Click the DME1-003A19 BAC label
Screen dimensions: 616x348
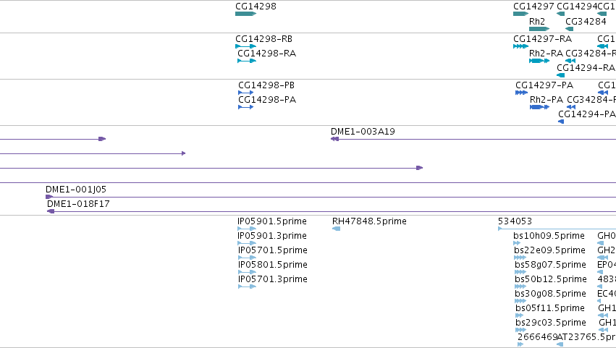(363, 132)
